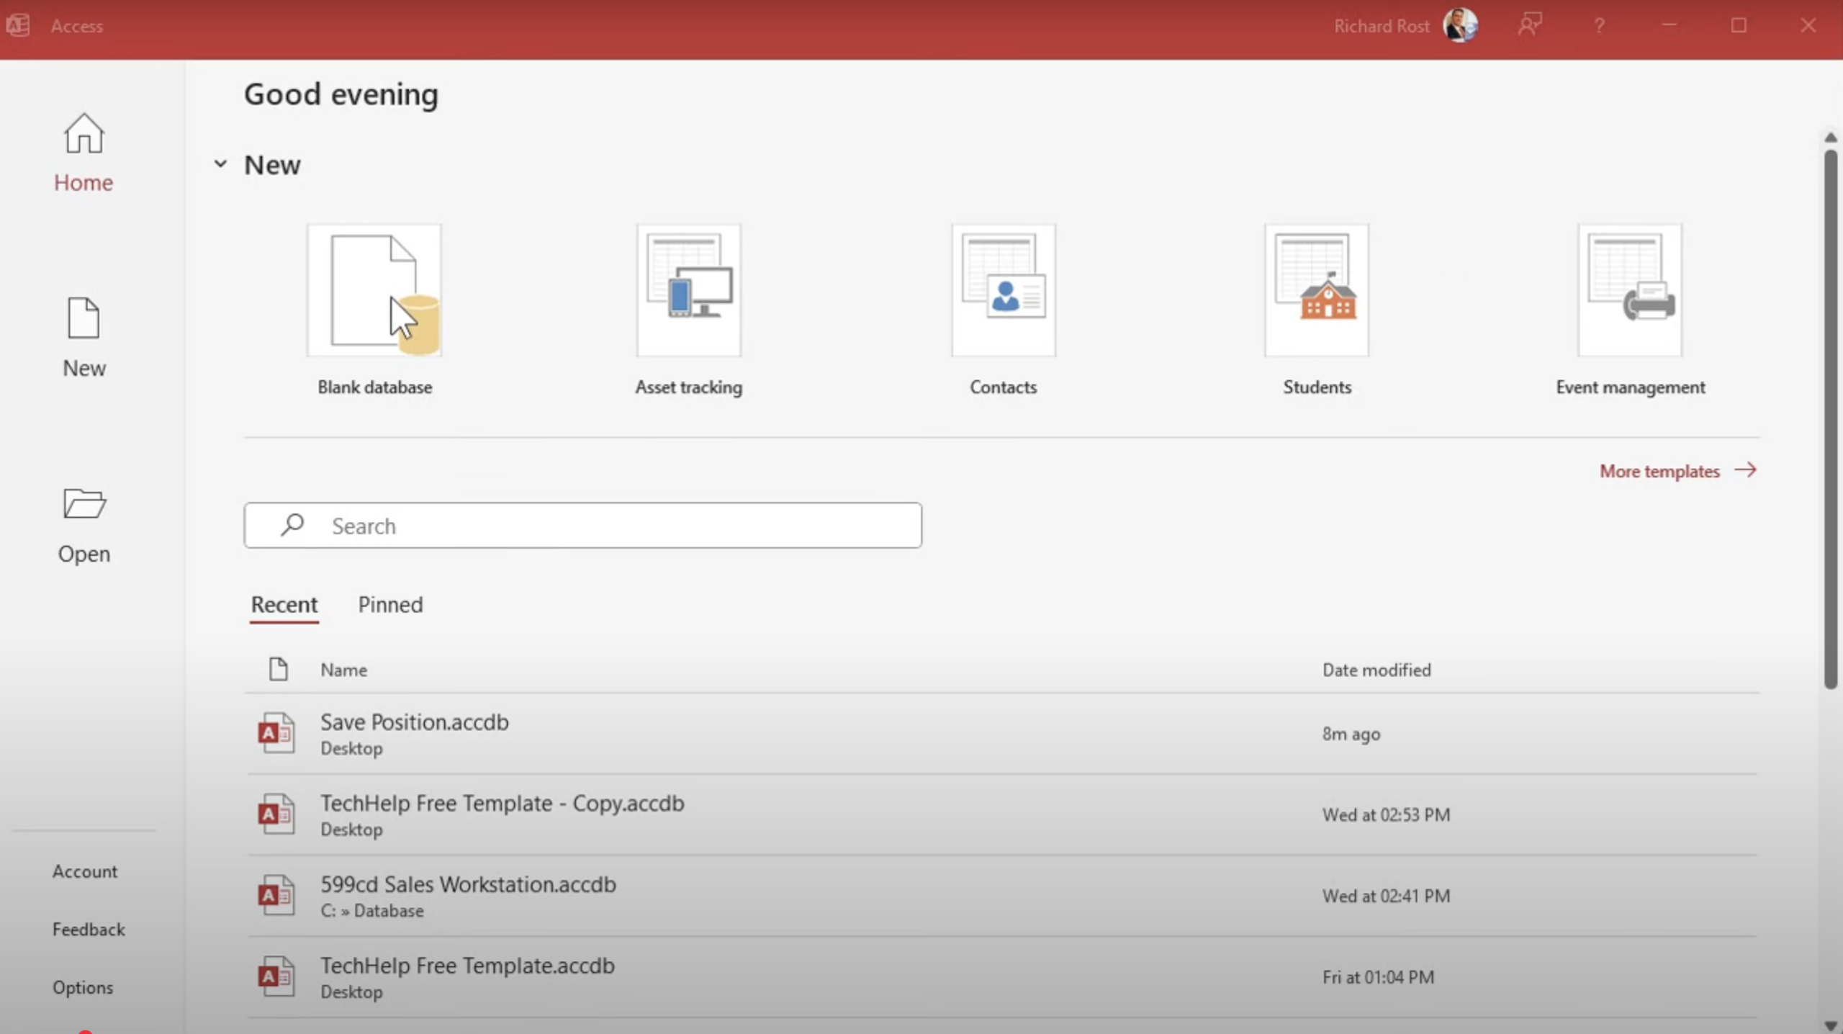Click the Asset tracking label
Viewport: 1843px width, 1034px height.
[688, 387]
